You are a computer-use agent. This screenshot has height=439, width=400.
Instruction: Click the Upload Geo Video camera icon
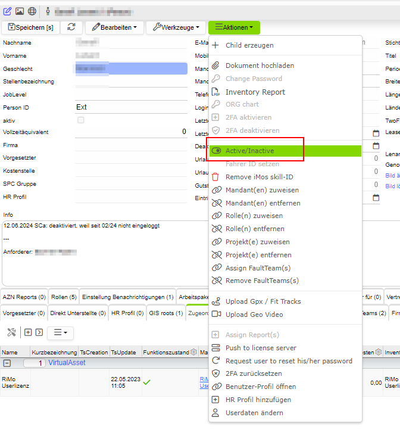(217, 314)
